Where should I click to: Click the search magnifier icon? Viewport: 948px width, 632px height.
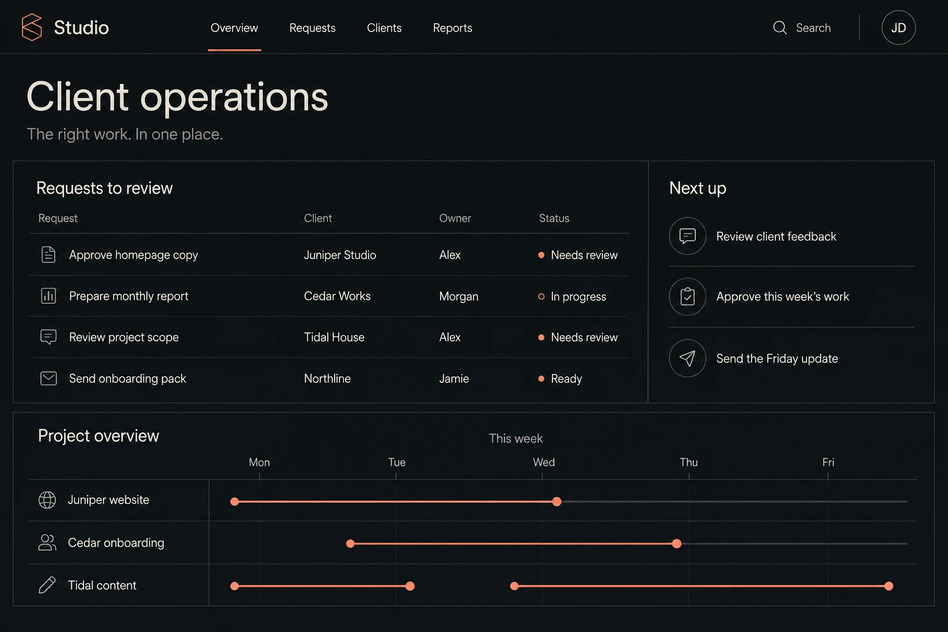(780, 28)
